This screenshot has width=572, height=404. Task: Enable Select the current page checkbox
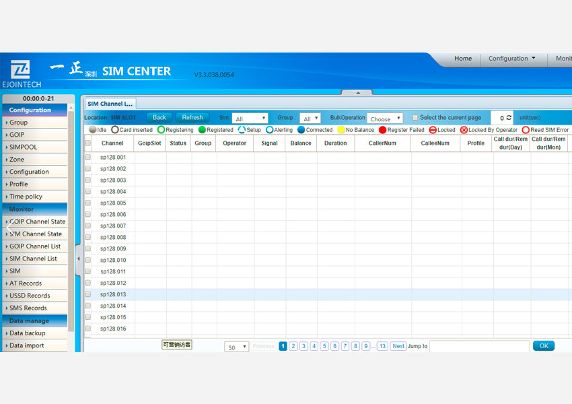click(x=415, y=118)
